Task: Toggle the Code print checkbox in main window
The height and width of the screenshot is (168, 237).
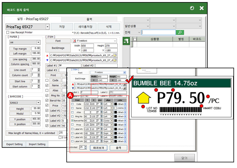Action: tap(47, 80)
